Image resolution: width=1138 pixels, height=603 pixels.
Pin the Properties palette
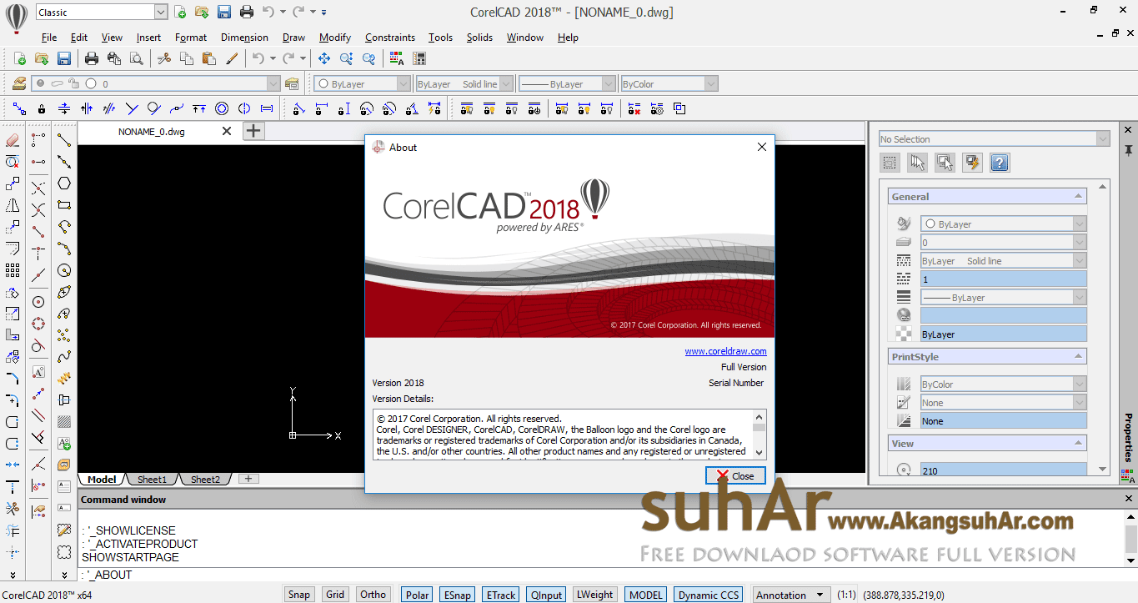point(1128,150)
